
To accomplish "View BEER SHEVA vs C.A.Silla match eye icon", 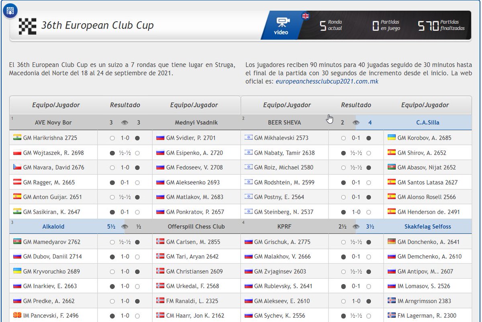I will (x=356, y=122).
